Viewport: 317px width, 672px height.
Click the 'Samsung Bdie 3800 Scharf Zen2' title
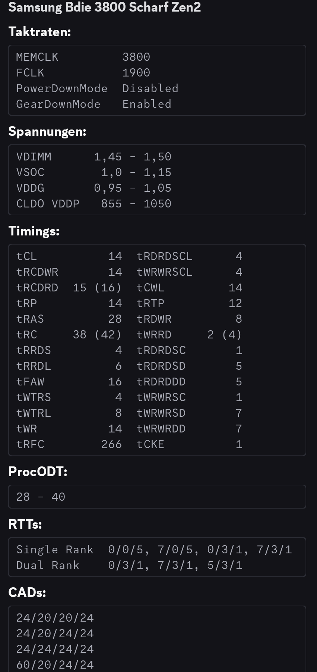(105, 7)
